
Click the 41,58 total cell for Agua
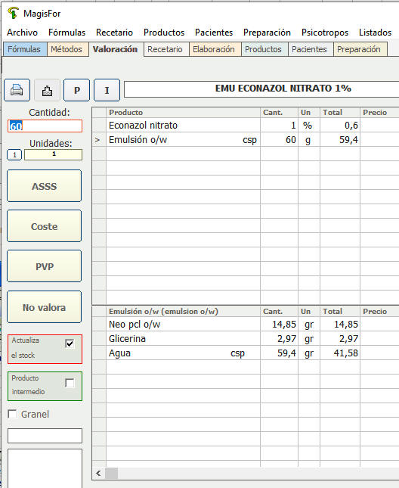coord(340,353)
